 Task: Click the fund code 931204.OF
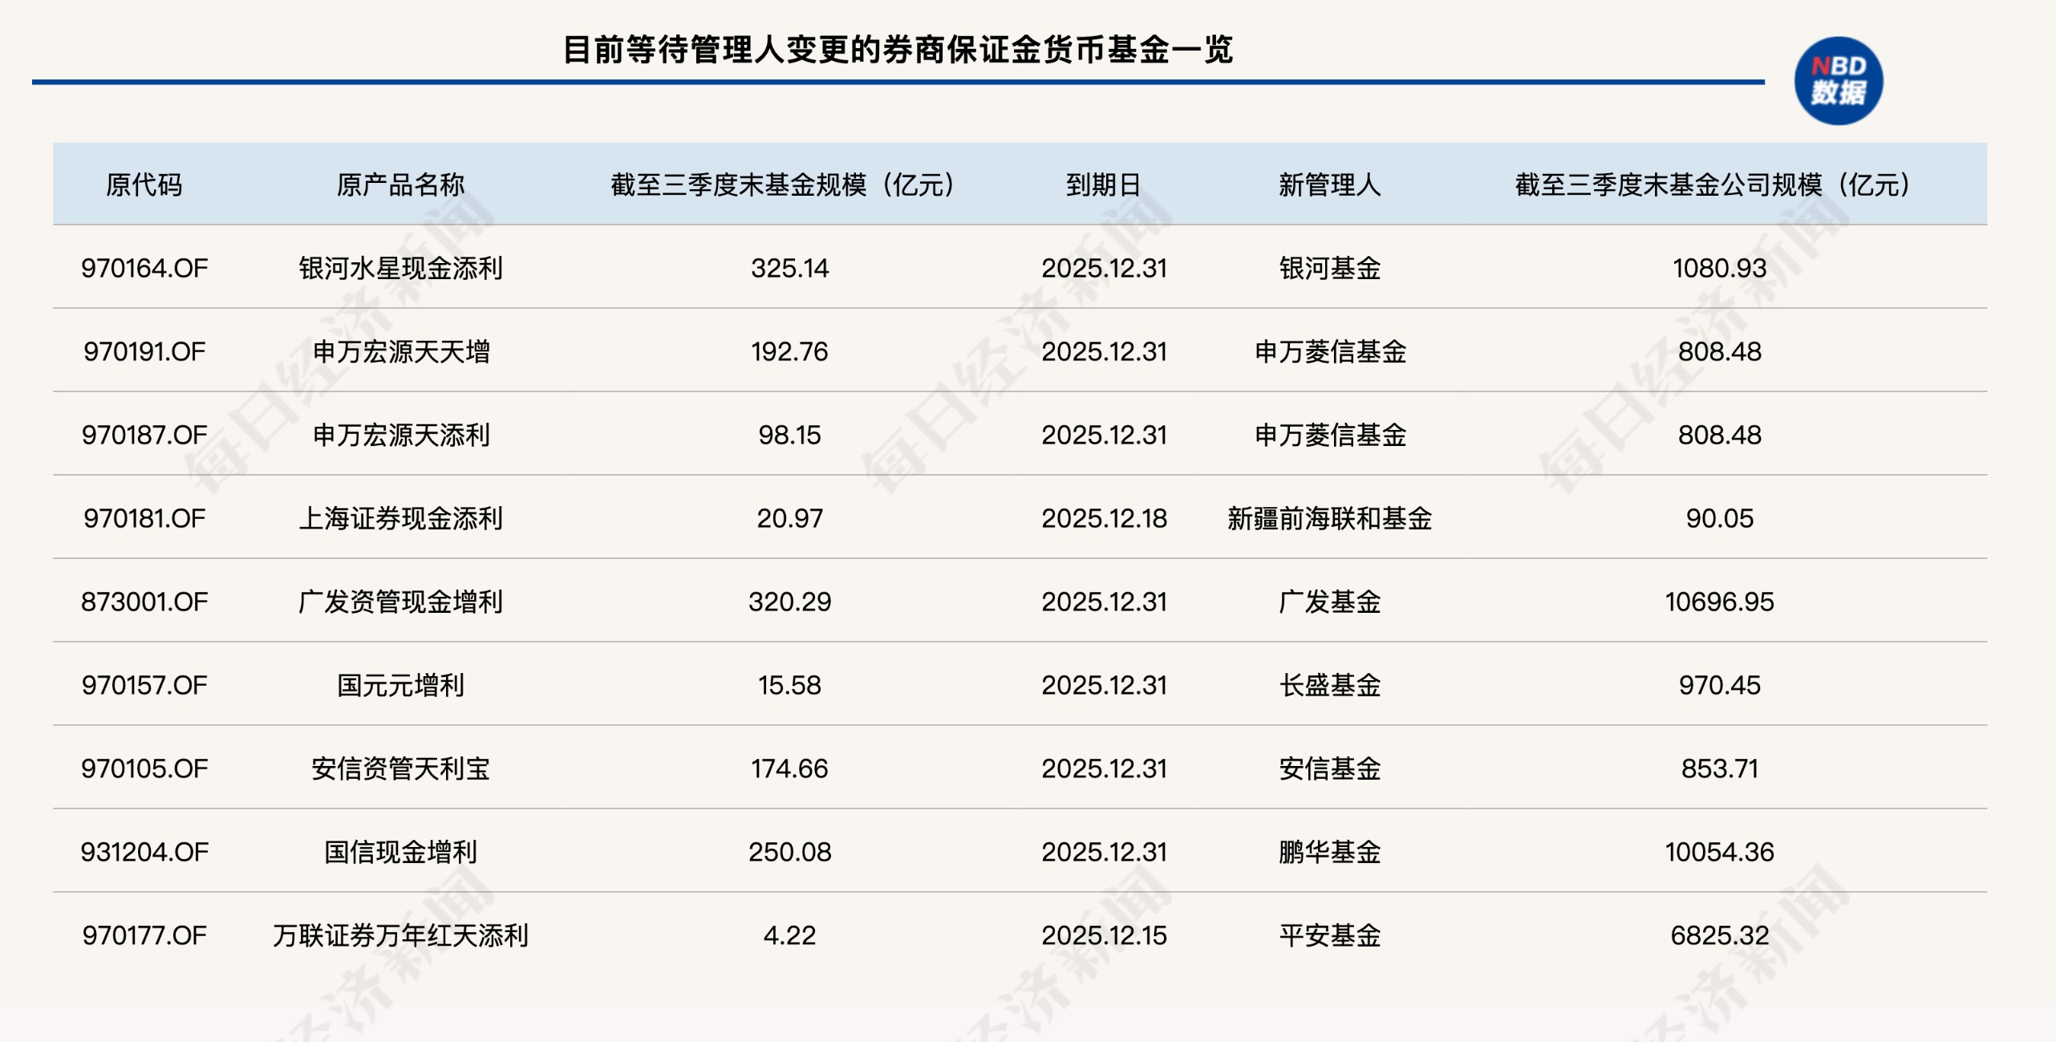(x=145, y=853)
